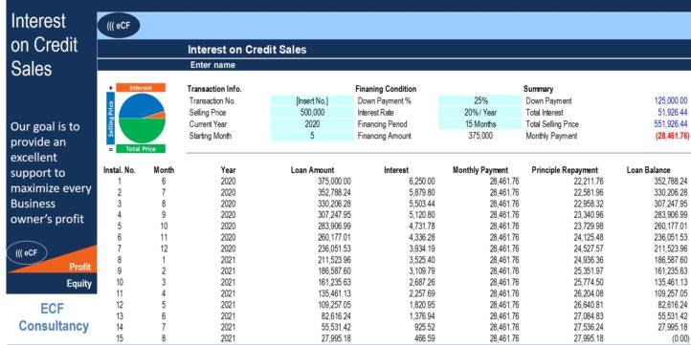691x345 pixels.
Task: Click the Interest on Credit Sales title bar
Action: pyautogui.click(x=394, y=50)
